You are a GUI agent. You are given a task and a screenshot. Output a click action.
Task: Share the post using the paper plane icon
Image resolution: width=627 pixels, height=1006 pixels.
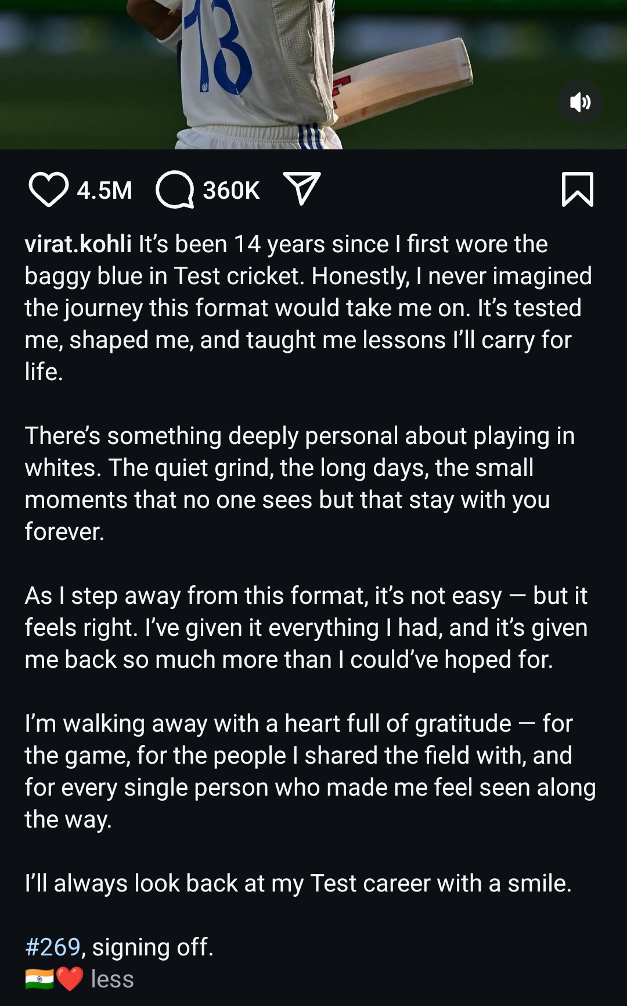[302, 189]
